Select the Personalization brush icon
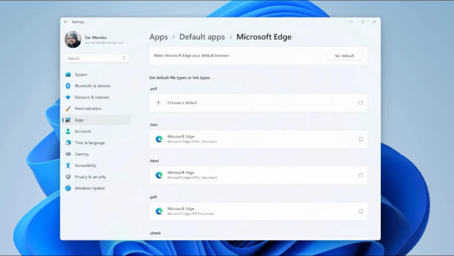Image resolution: width=454 pixels, height=256 pixels. tap(68, 109)
